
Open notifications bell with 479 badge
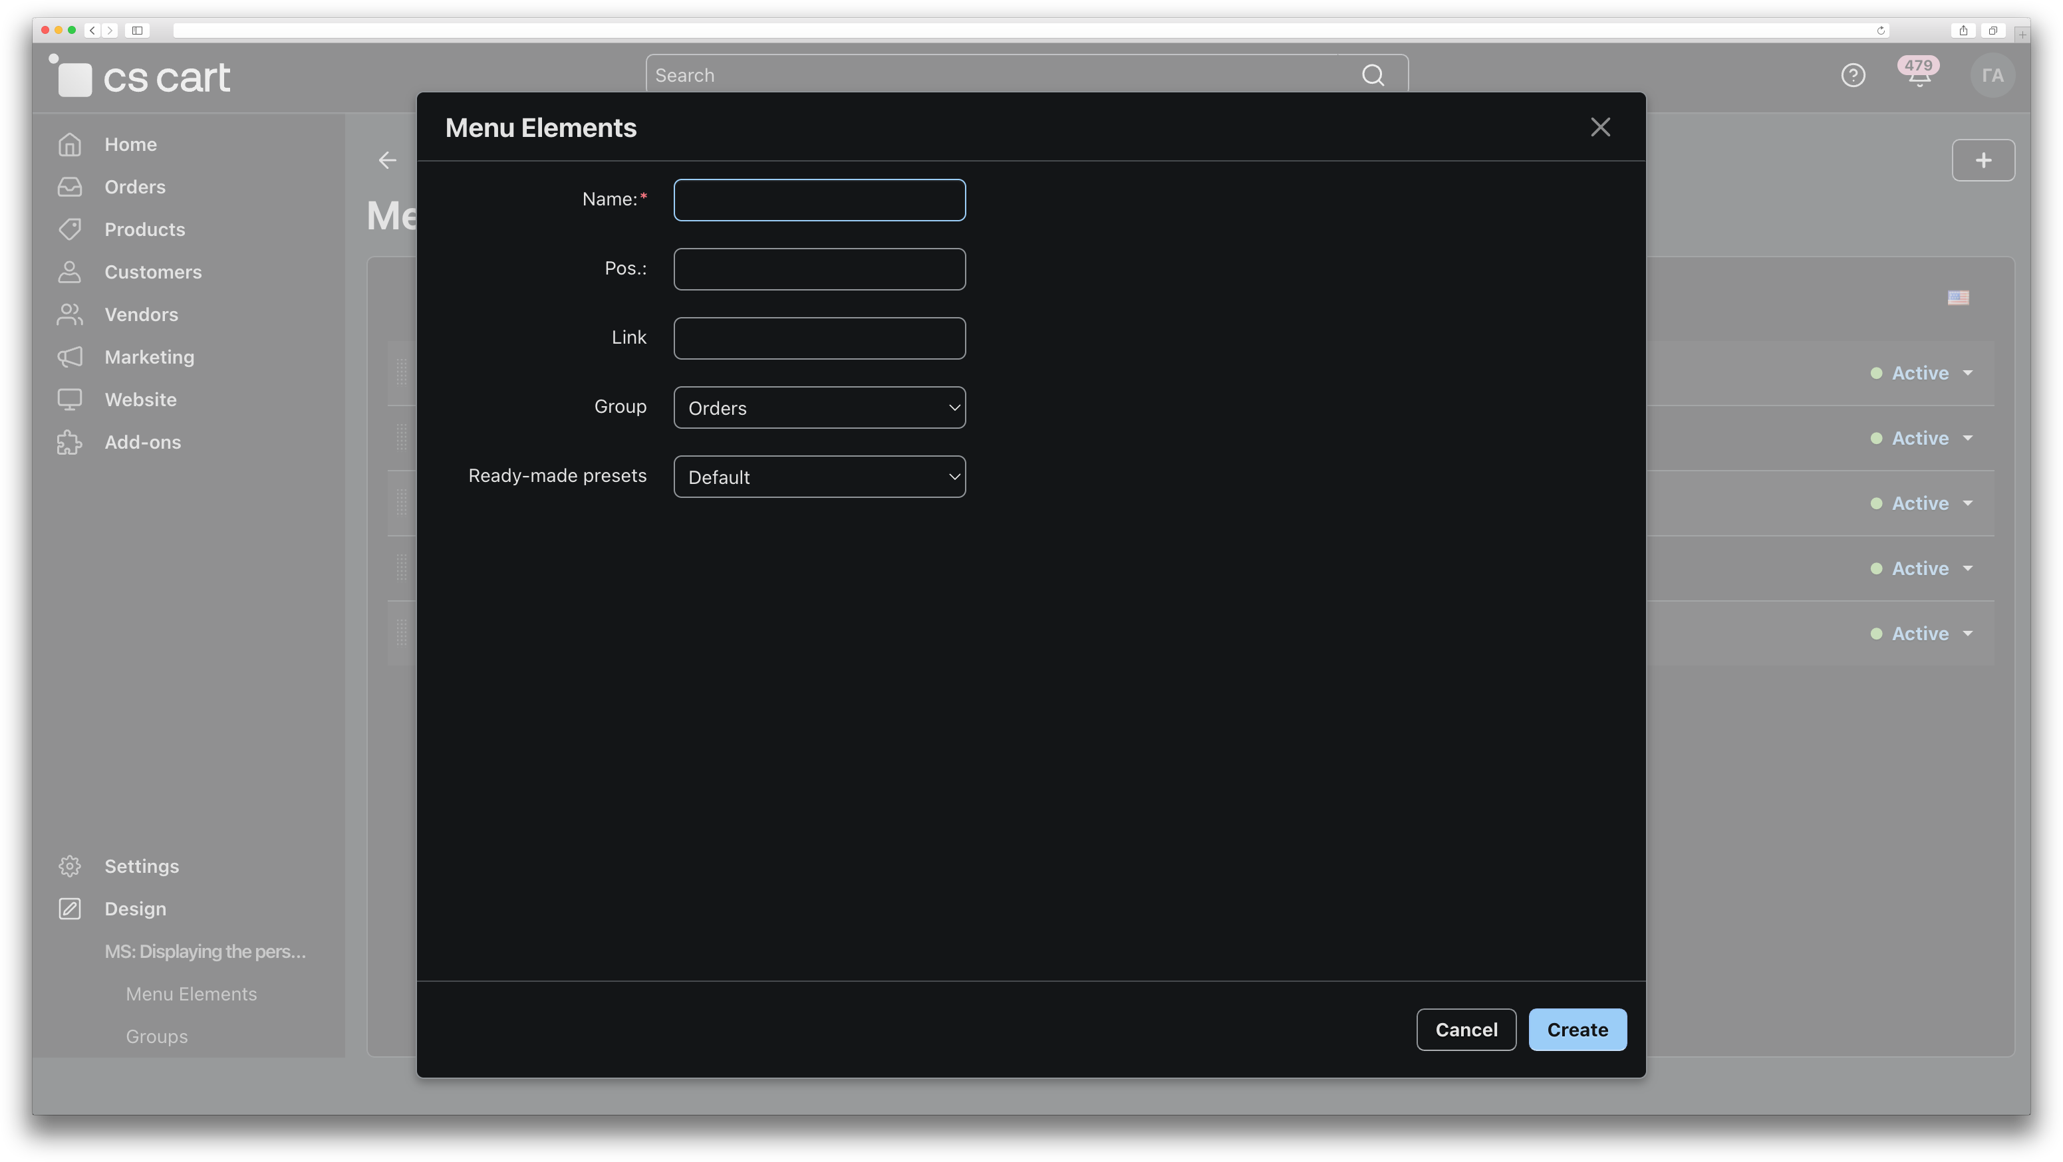pos(1918,74)
